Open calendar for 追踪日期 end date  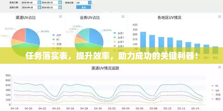pos(60,7)
